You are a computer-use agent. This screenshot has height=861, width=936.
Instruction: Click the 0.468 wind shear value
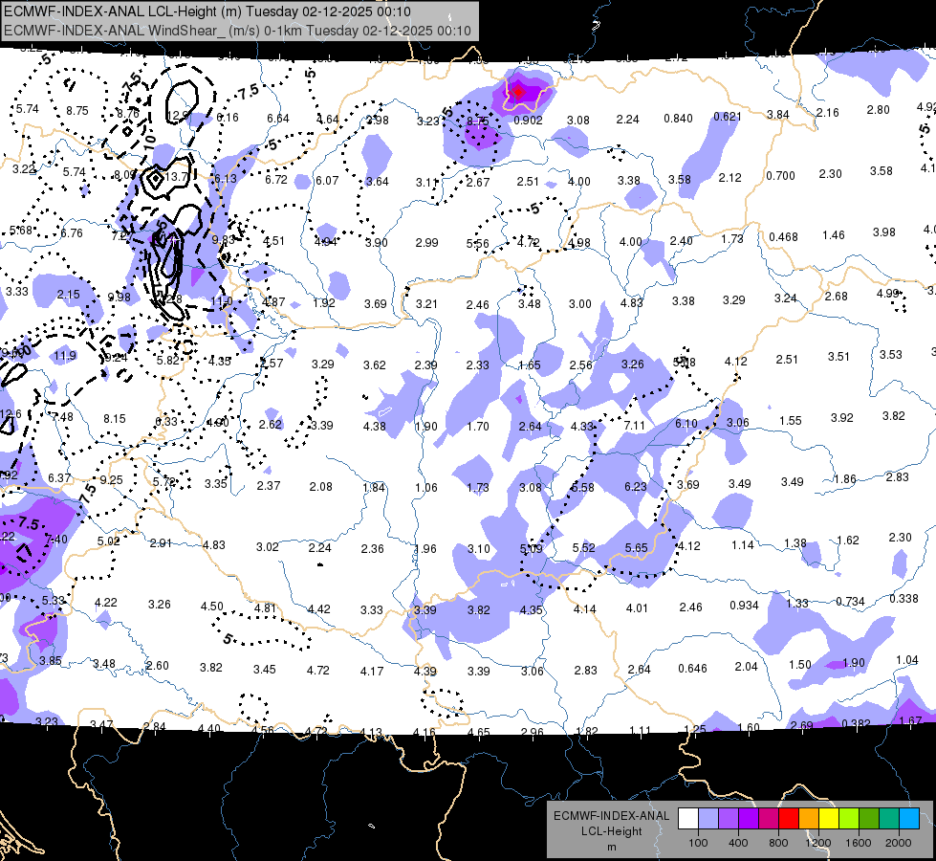[783, 237]
